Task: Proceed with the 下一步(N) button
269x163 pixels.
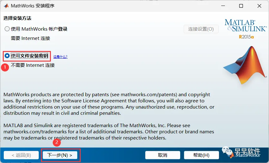Action: click(x=60, y=155)
